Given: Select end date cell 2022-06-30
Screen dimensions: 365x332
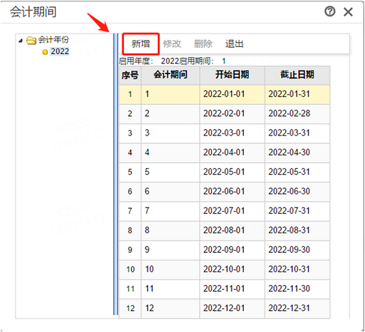Looking at the screenshot, I should (297, 192).
